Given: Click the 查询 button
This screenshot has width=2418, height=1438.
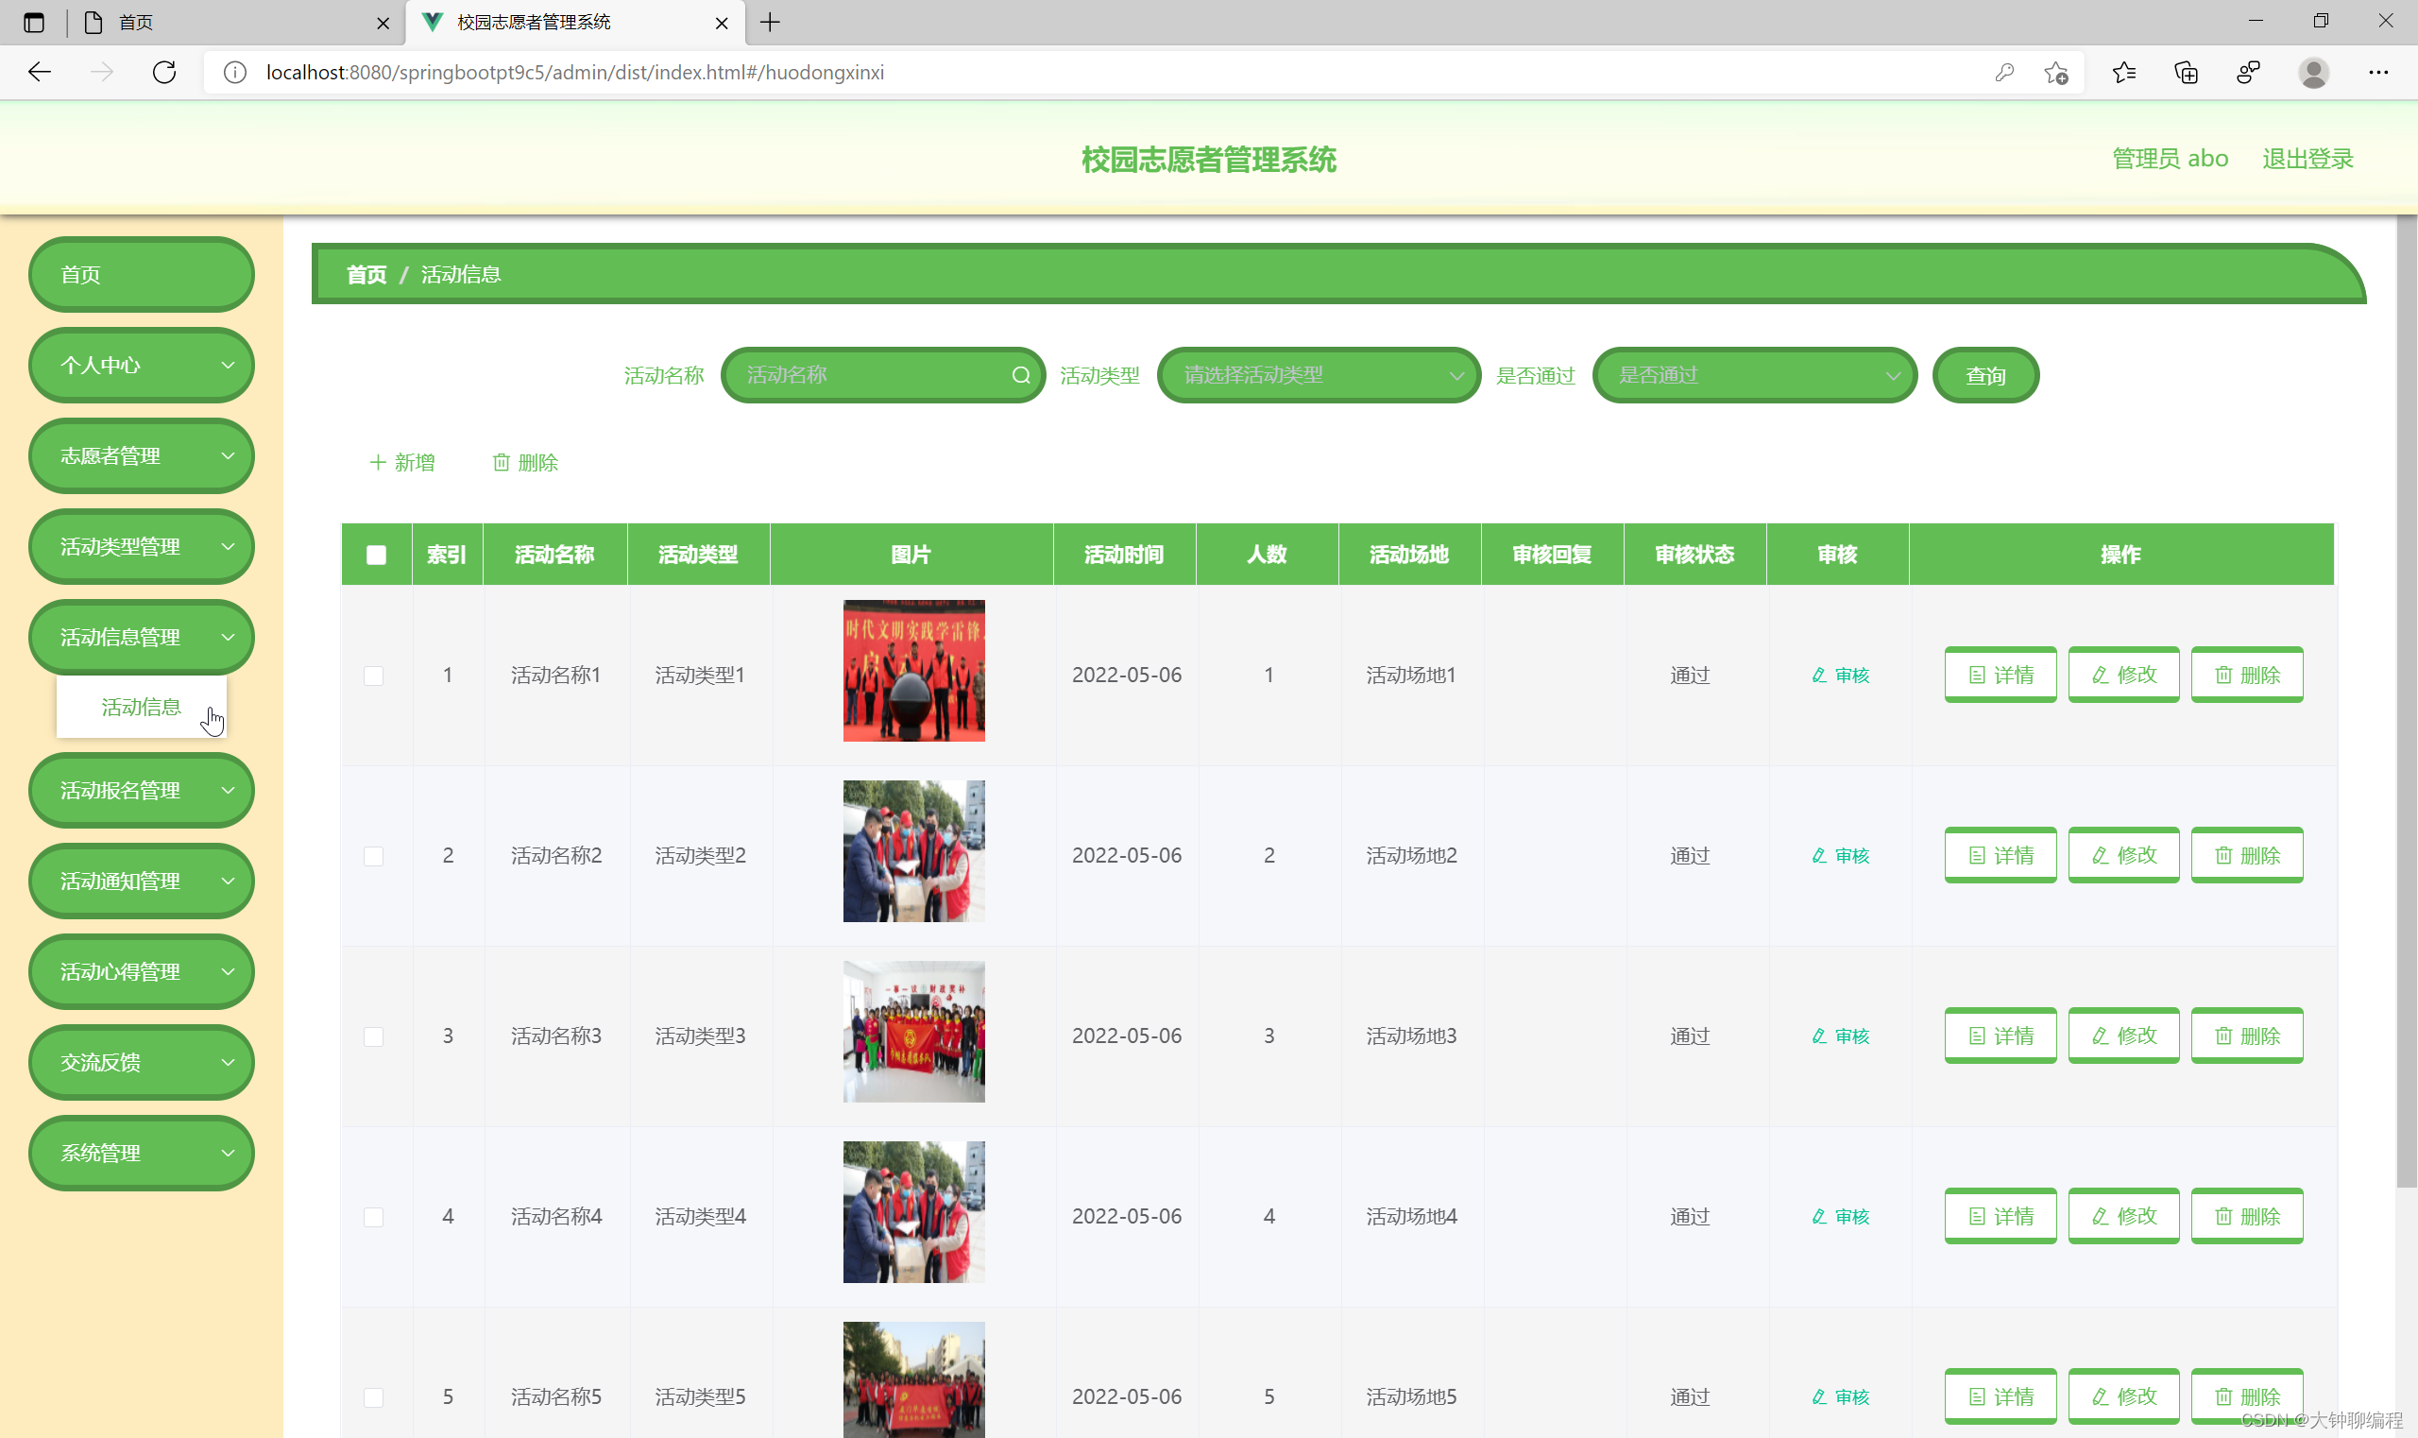Looking at the screenshot, I should click(1985, 375).
